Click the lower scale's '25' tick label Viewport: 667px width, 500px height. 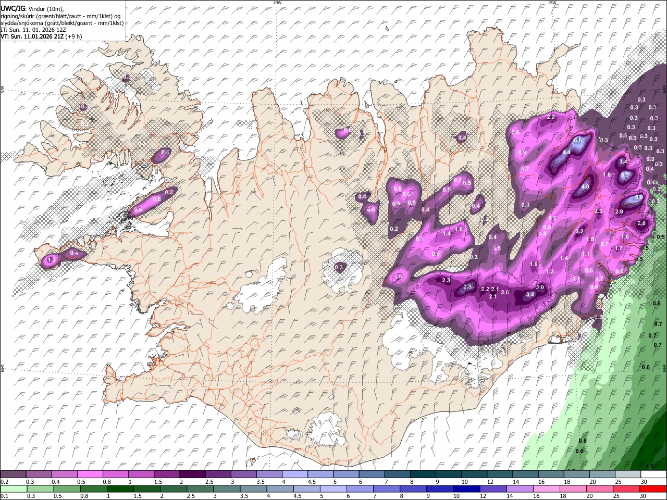coord(617,496)
